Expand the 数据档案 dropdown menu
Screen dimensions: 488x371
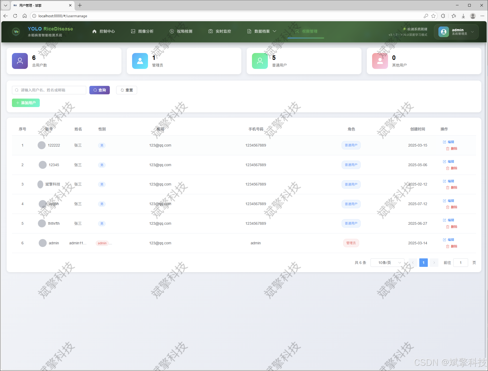(262, 31)
